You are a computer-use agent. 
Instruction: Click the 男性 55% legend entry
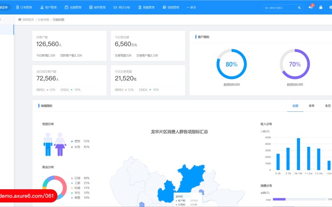(x=81, y=141)
